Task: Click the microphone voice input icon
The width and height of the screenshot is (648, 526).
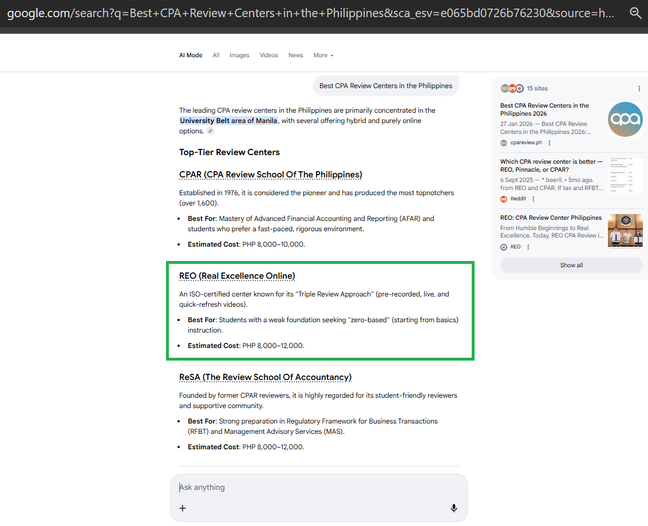Action: [453, 508]
